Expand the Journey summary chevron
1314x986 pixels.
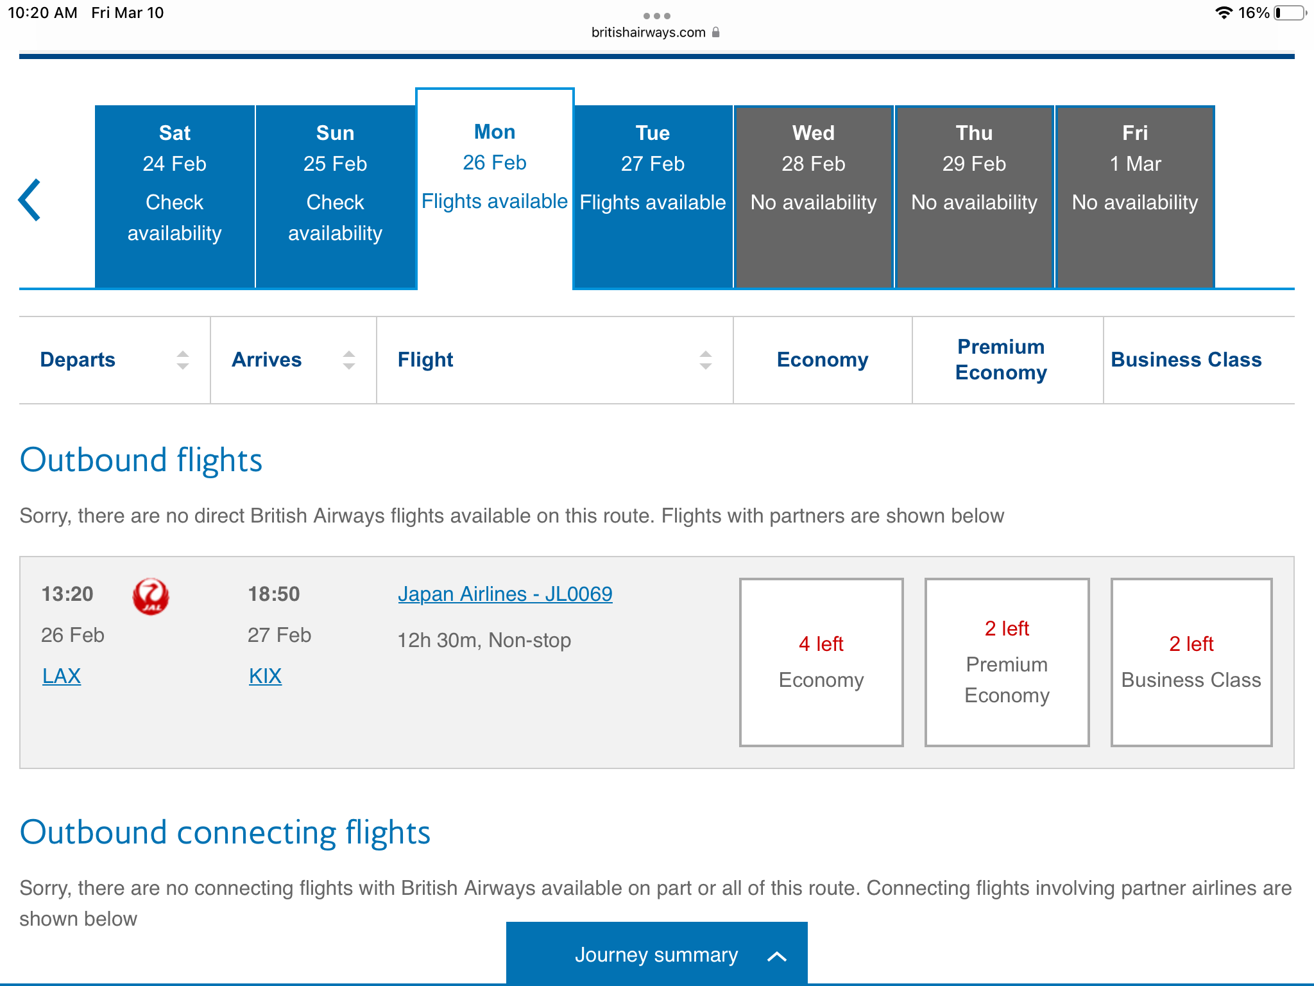point(777,956)
